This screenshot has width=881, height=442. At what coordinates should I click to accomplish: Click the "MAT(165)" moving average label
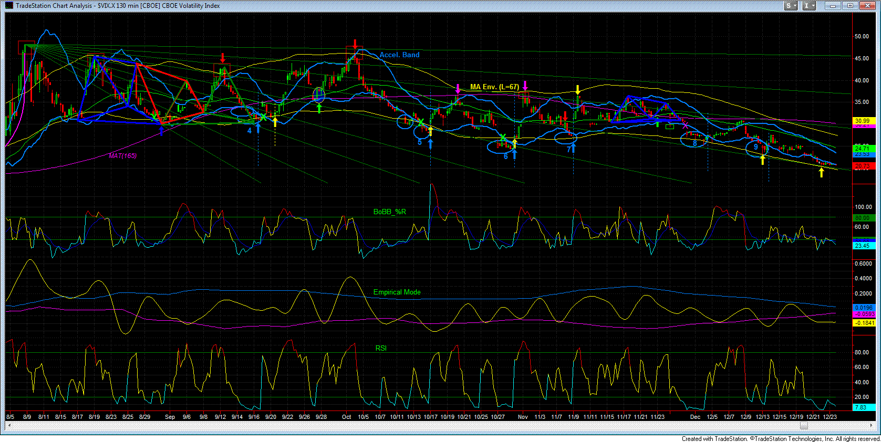click(122, 156)
